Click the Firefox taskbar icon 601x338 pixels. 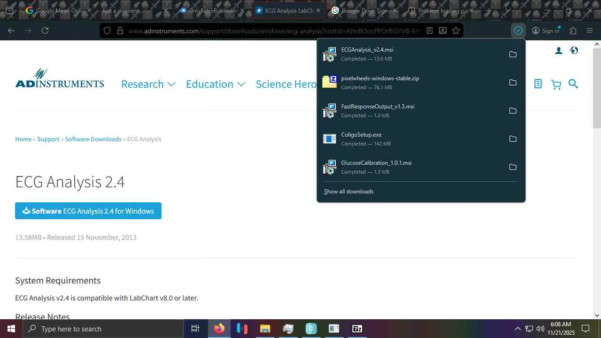click(x=219, y=329)
